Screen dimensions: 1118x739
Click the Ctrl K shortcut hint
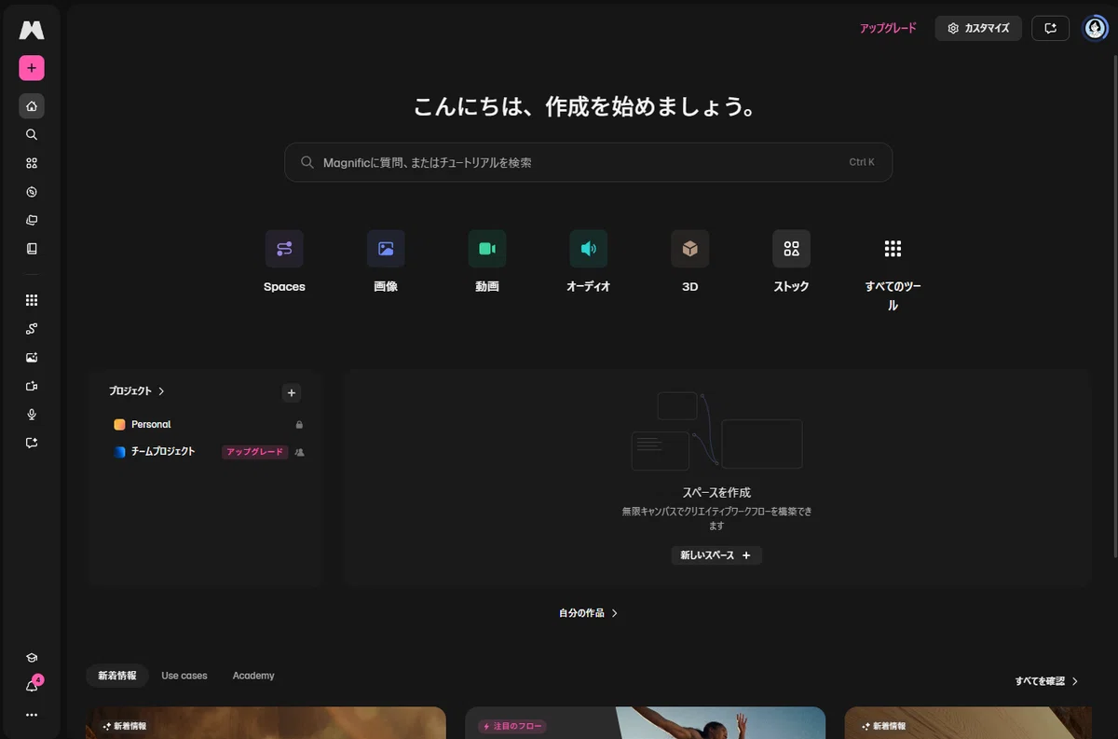pyautogui.click(x=862, y=162)
